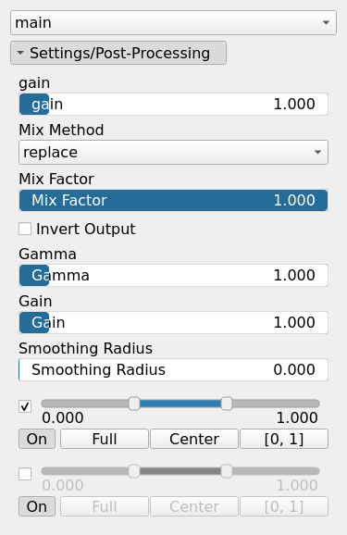Click the enabled Center button
Screen dimensions: 347x535
pyautogui.click(x=194, y=439)
